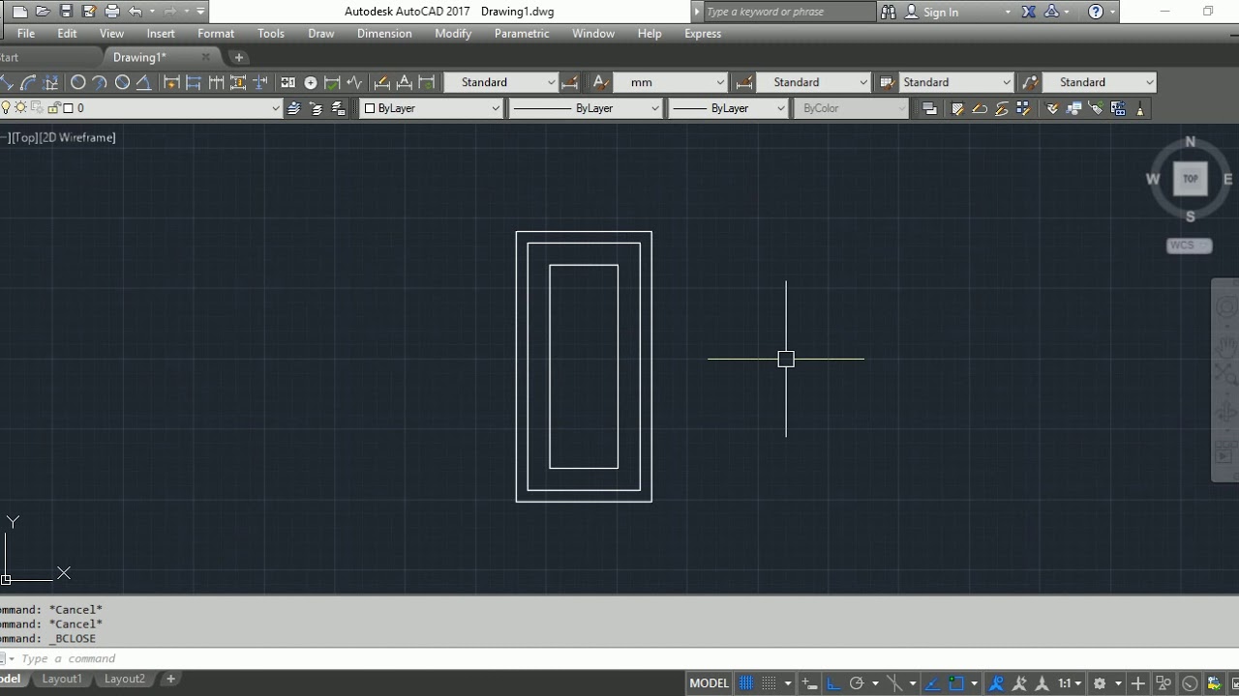Click the command line input field
This screenshot has width=1239, height=696.
click(x=619, y=658)
